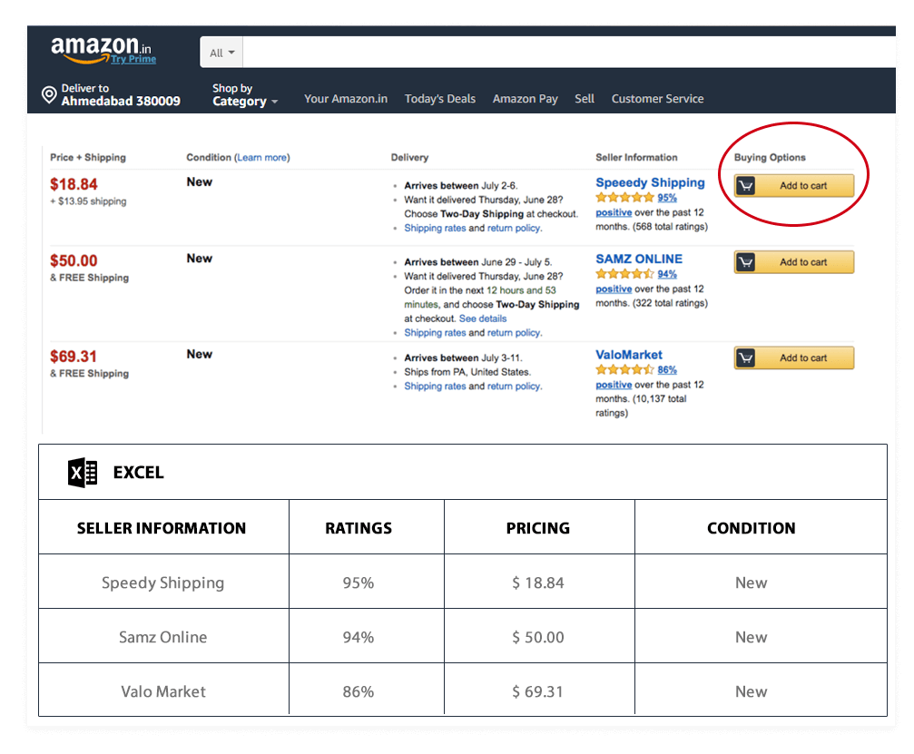This screenshot has height=754, width=914.
Task: Expand the Shop by Category menu
Action: 245,95
